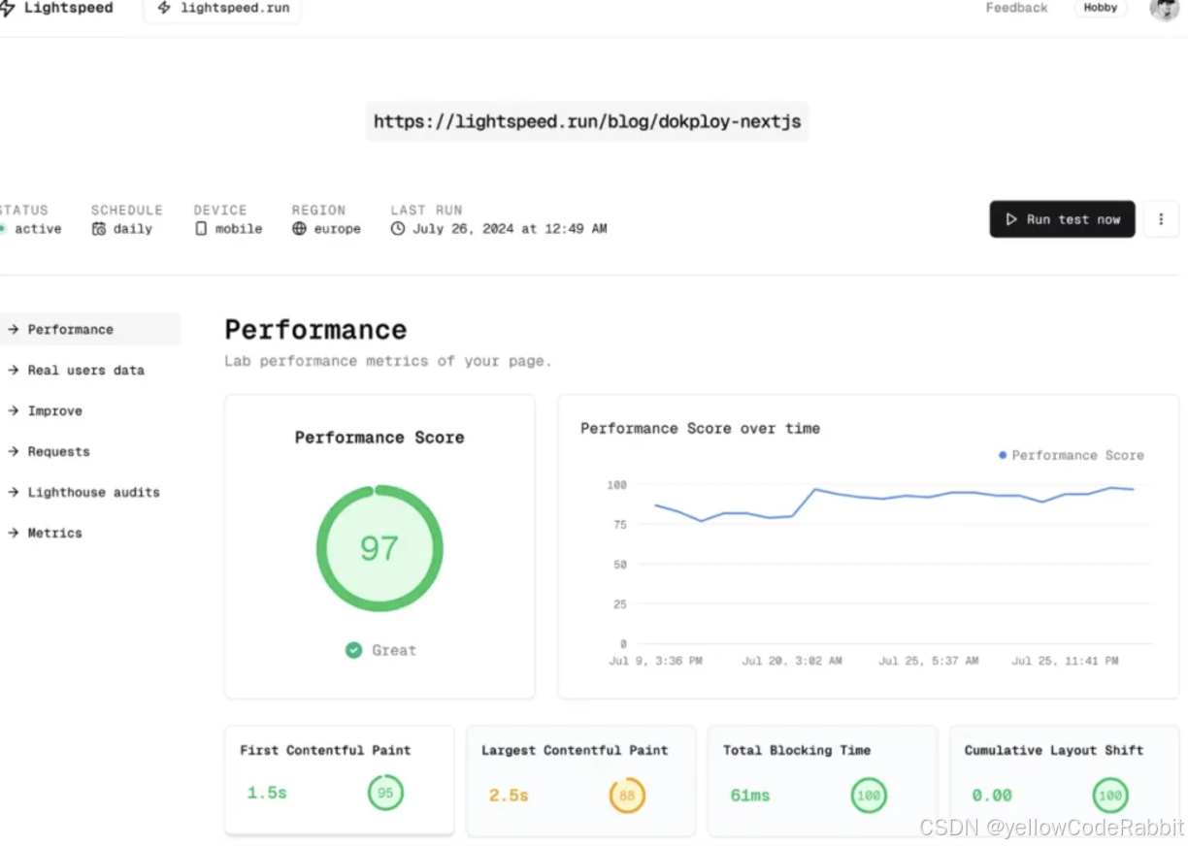
Task: Click the 97 performance score gauge
Action: [379, 548]
